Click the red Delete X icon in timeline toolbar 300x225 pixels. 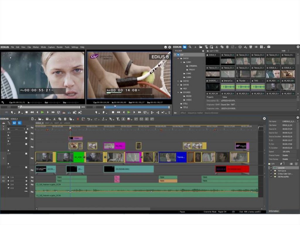(78, 119)
